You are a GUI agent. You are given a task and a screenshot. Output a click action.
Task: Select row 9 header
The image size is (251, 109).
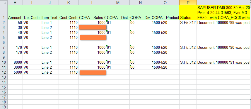click(x=4, y=57)
